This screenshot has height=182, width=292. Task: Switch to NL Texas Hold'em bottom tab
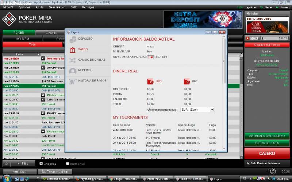[55, 171]
